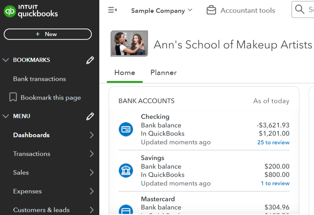The height and width of the screenshot is (215, 314).
Task: Click the Mastercard account name
Action: click(x=158, y=199)
